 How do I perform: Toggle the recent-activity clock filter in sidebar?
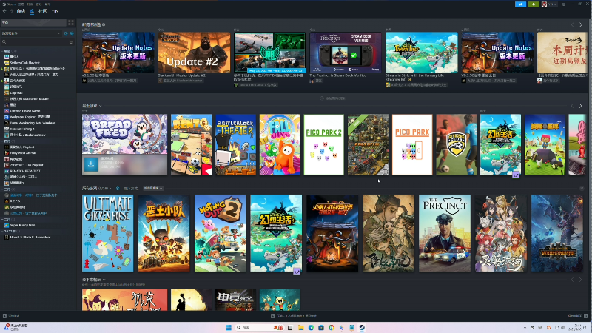(66, 33)
